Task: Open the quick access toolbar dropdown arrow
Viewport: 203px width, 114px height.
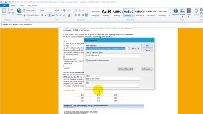Action: pos(15,2)
